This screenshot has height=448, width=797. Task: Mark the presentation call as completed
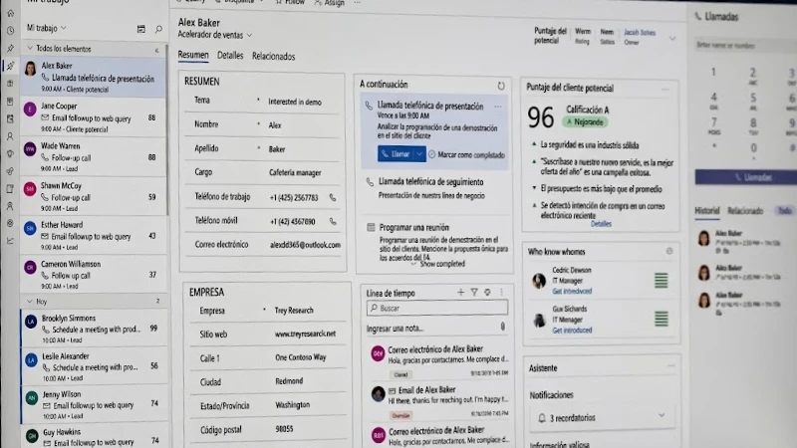466,154
